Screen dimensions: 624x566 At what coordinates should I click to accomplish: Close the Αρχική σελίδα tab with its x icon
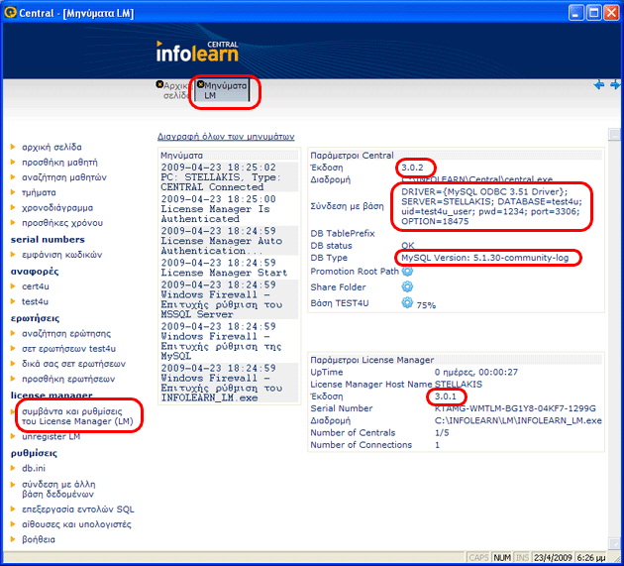click(x=159, y=84)
